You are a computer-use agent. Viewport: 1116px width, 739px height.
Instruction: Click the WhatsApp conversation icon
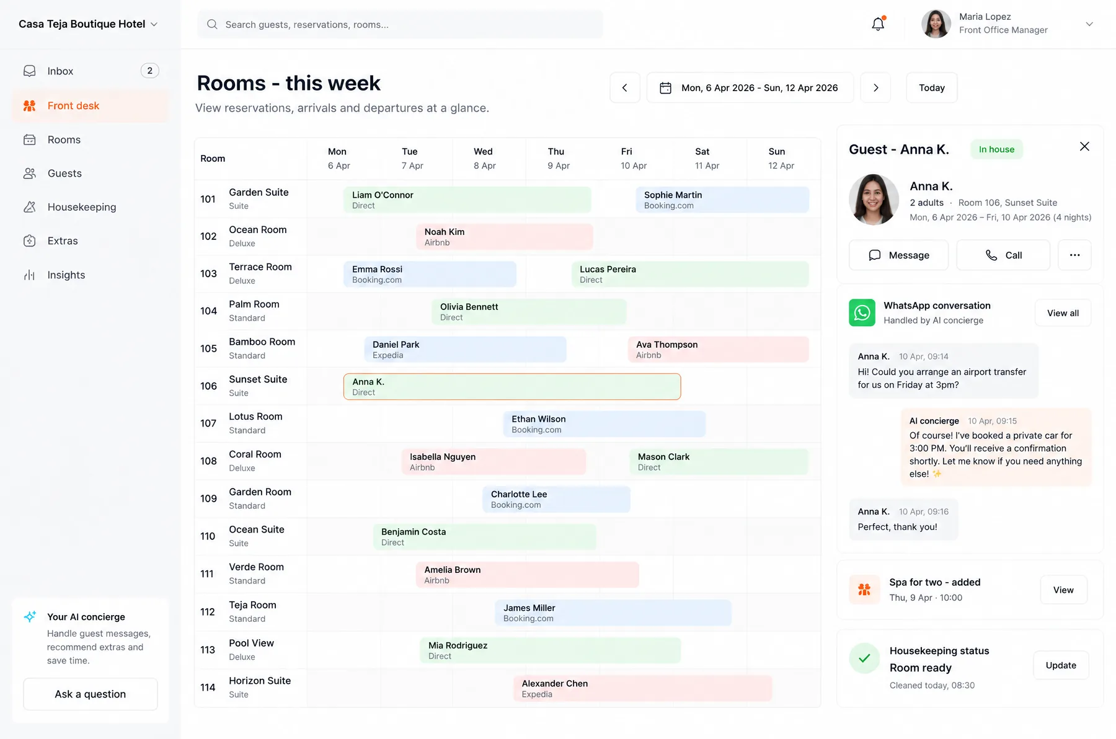coord(862,312)
